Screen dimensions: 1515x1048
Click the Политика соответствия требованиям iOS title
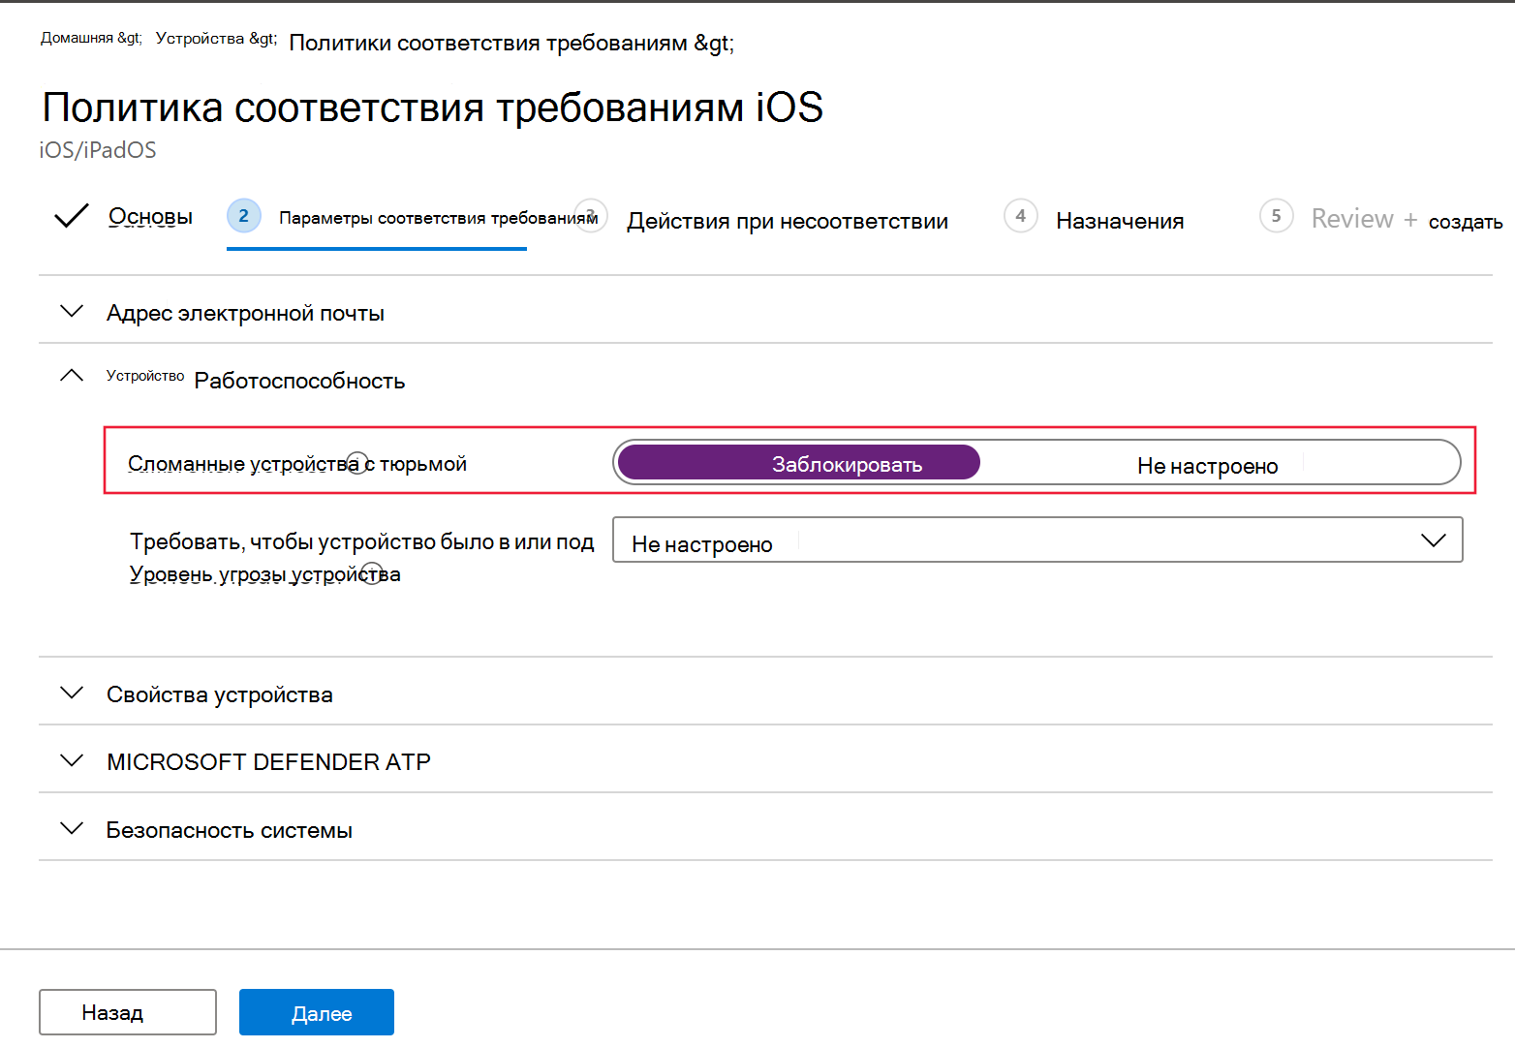pos(432,107)
